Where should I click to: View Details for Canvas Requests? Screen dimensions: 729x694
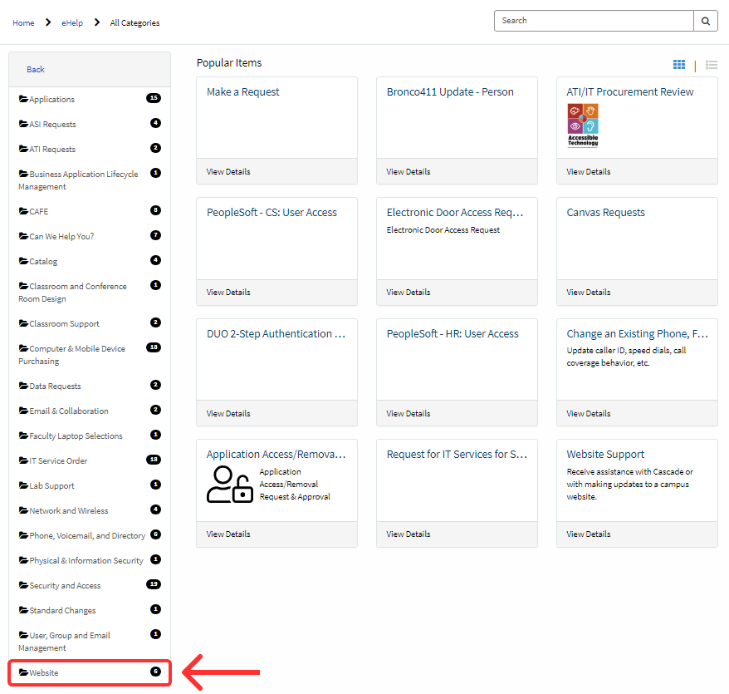[x=588, y=293]
